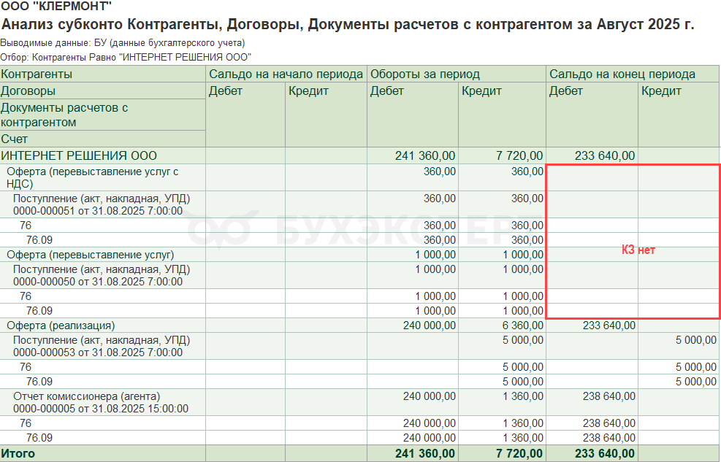Select the "Сальдо на конец периода" column header
This screenshot has height=462, width=721.
click(633, 74)
